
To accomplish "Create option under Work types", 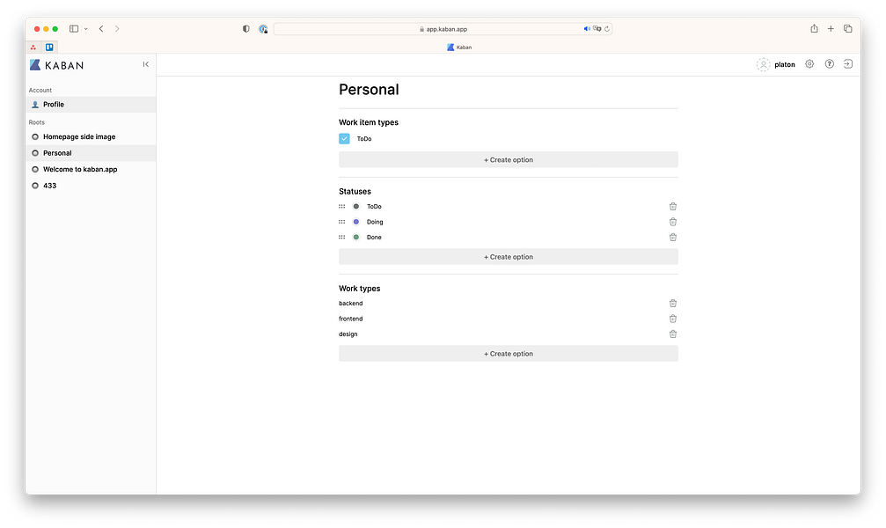I will [x=509, y=354].
